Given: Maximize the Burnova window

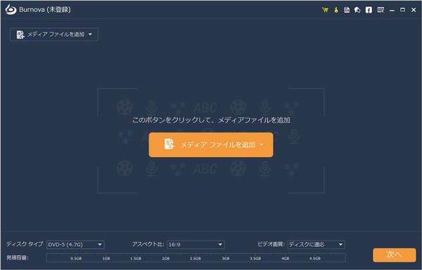Looking at the screenshot, I should (402, 10).
